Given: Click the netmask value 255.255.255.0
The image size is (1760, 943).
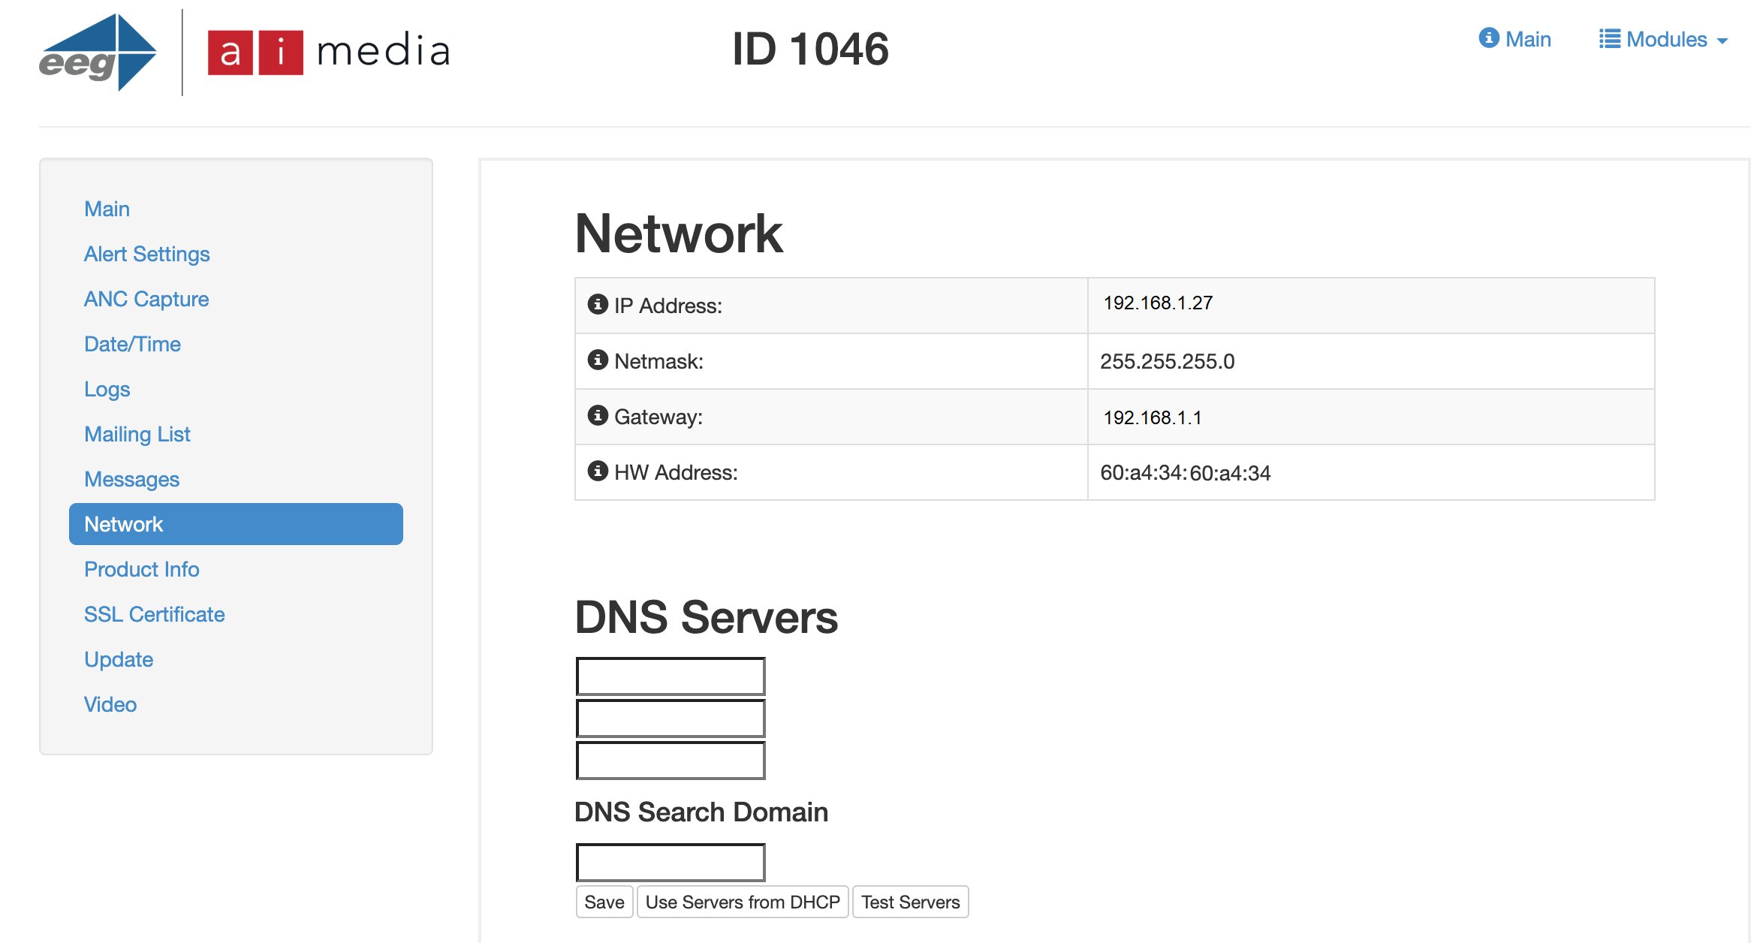Looking at the screenshot, I should click(x=1168, y=361).
